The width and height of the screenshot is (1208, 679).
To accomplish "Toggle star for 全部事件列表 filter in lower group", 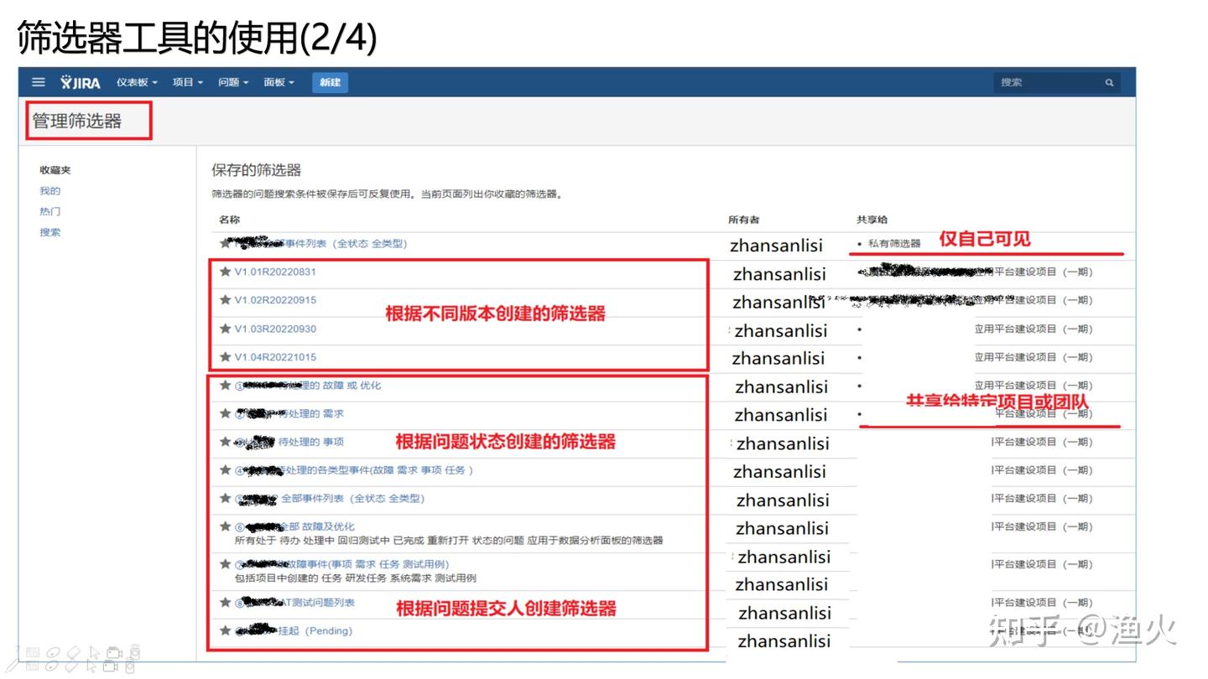I will (225, 498).
